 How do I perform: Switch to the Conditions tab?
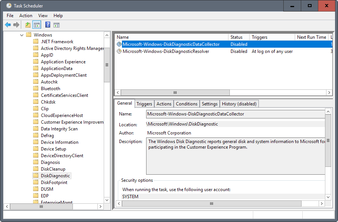coord(186,104)
